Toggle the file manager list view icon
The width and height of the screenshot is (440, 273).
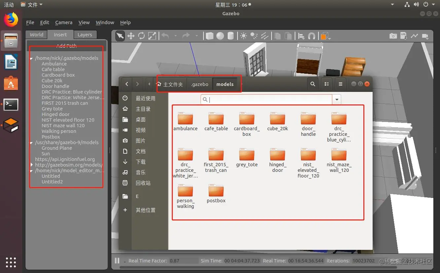327,84
